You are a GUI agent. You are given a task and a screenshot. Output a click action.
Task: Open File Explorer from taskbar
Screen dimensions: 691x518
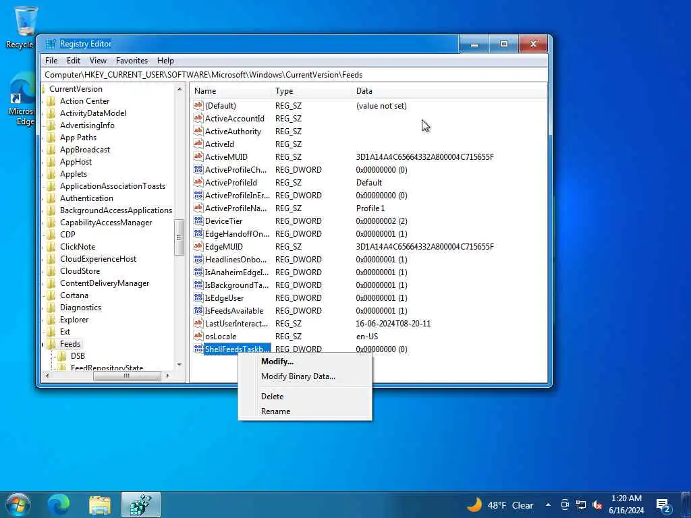point(100,505)
